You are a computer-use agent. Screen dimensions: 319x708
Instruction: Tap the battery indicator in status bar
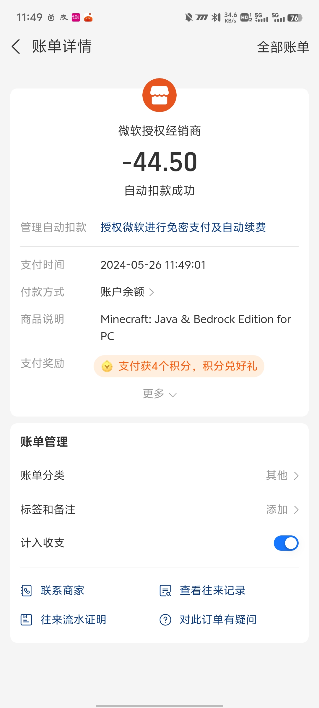[295, 18]
